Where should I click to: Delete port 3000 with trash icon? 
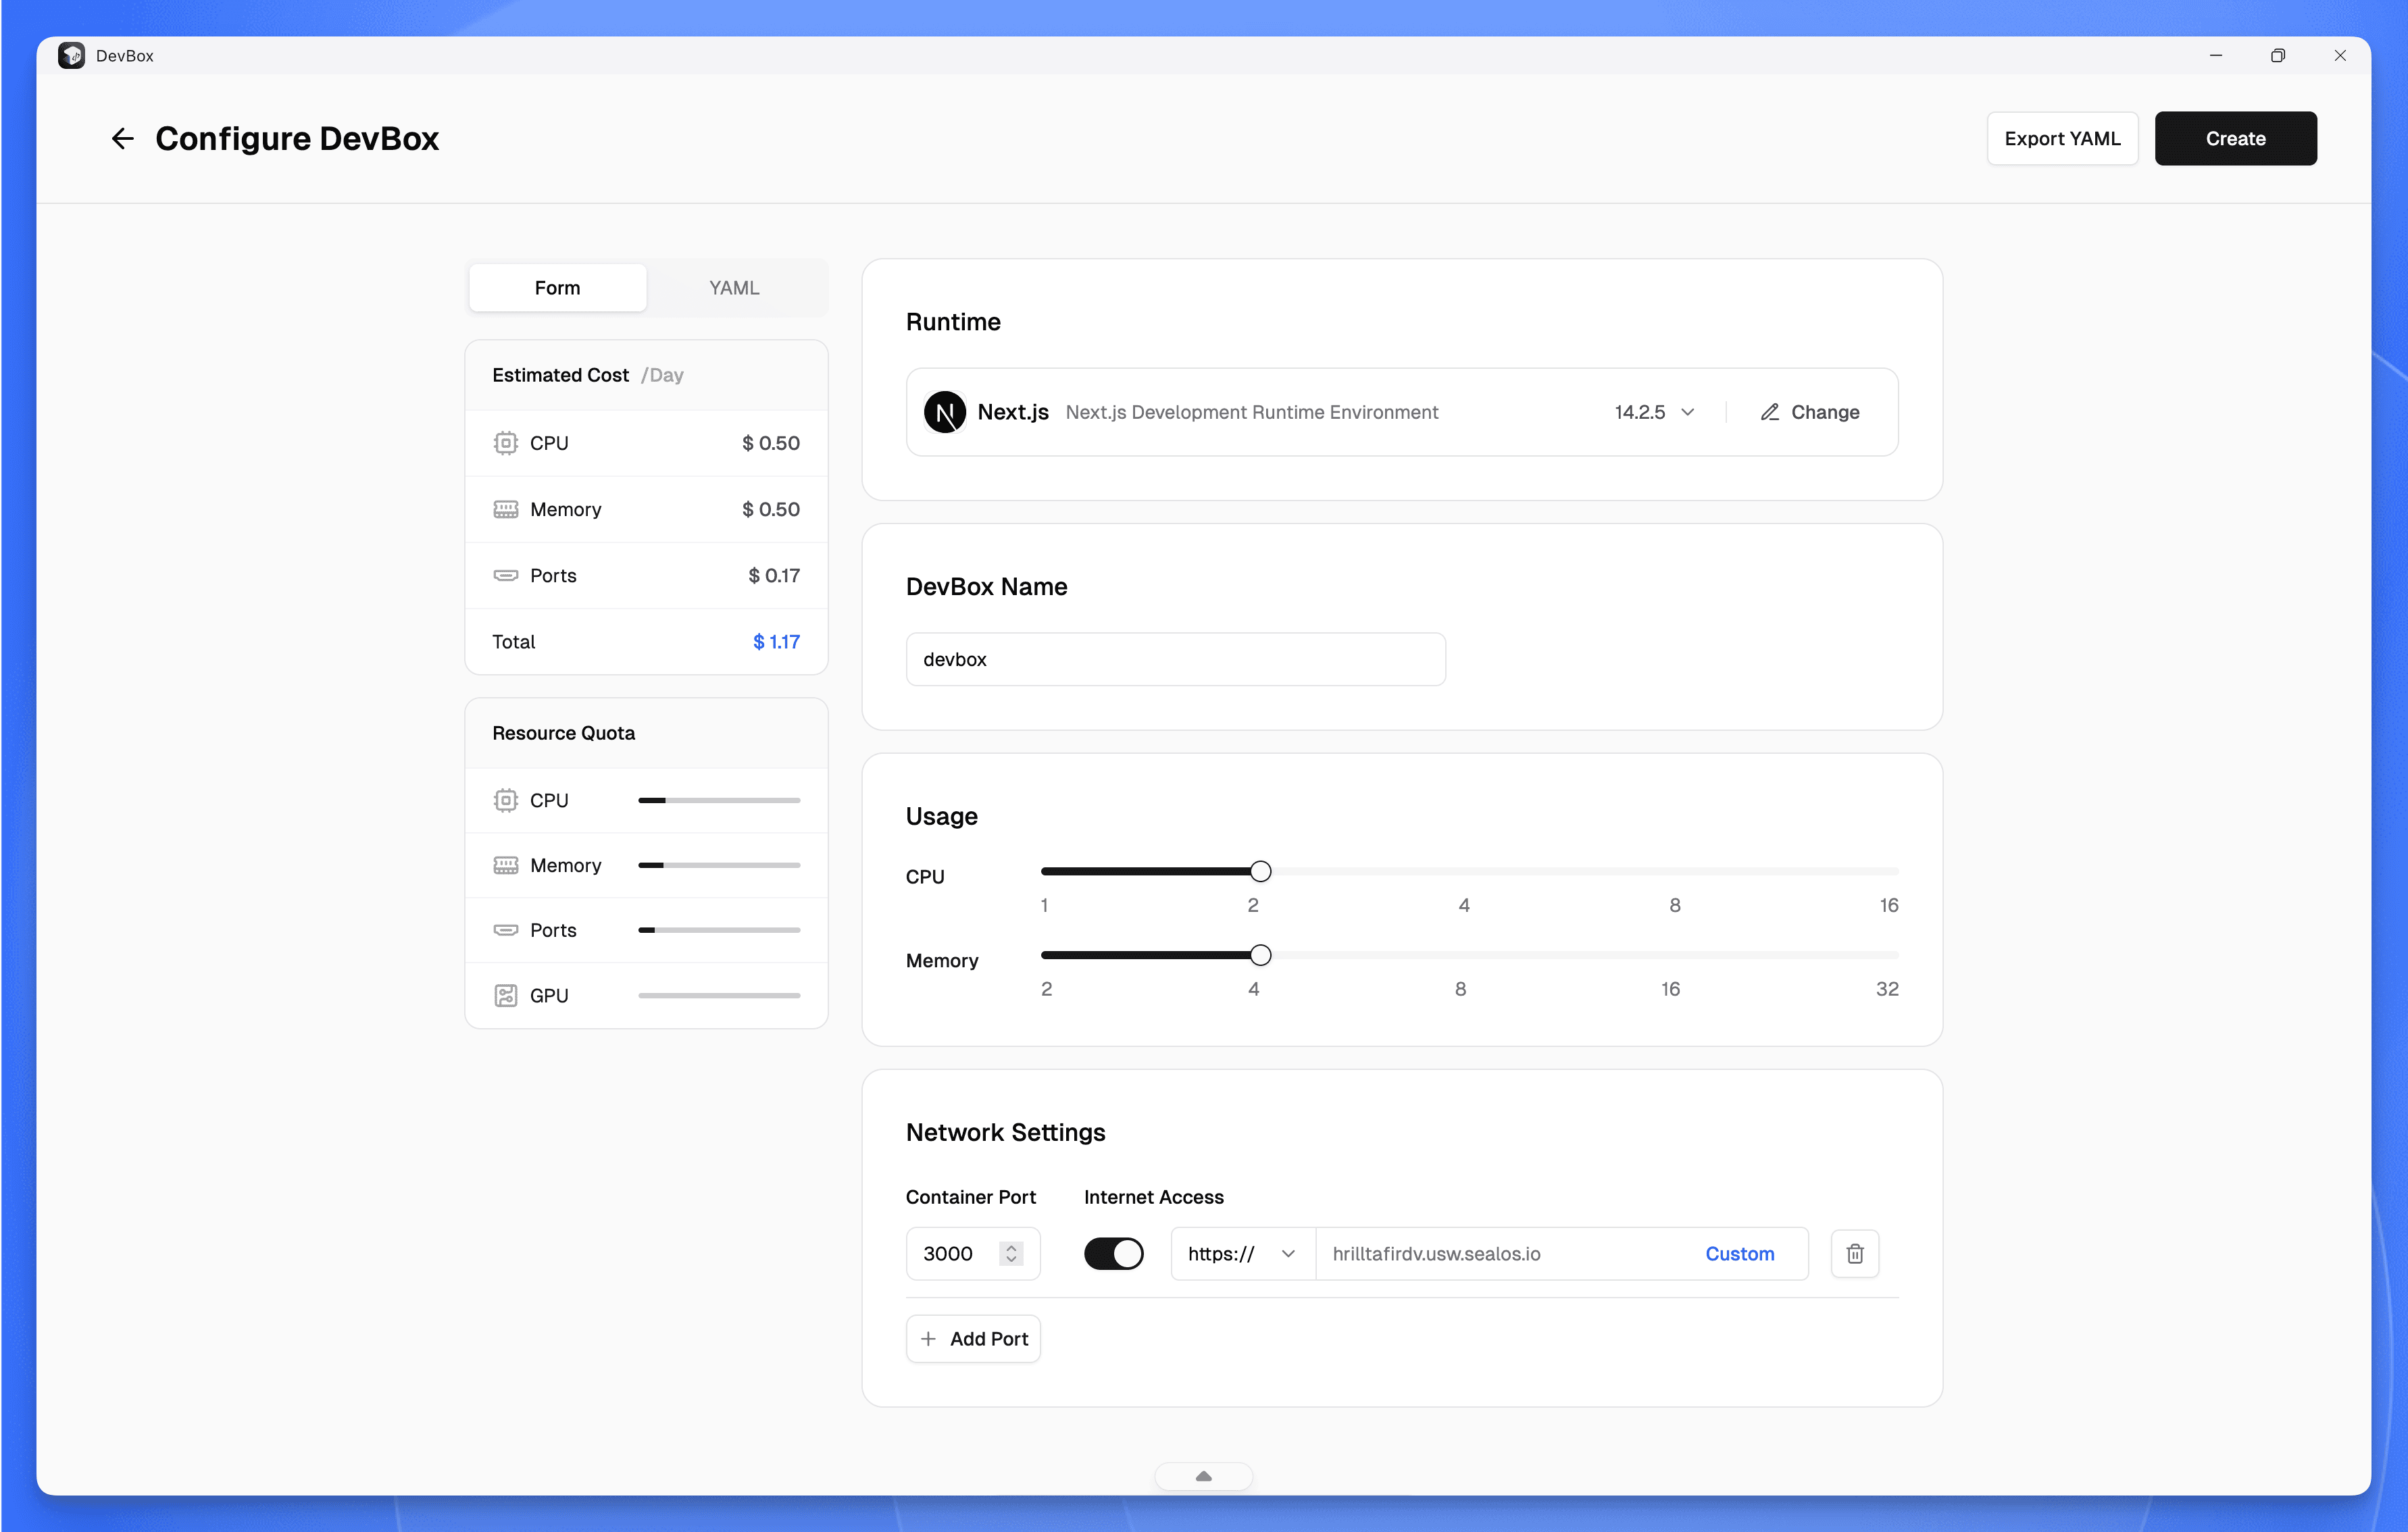[1854, 1253]
